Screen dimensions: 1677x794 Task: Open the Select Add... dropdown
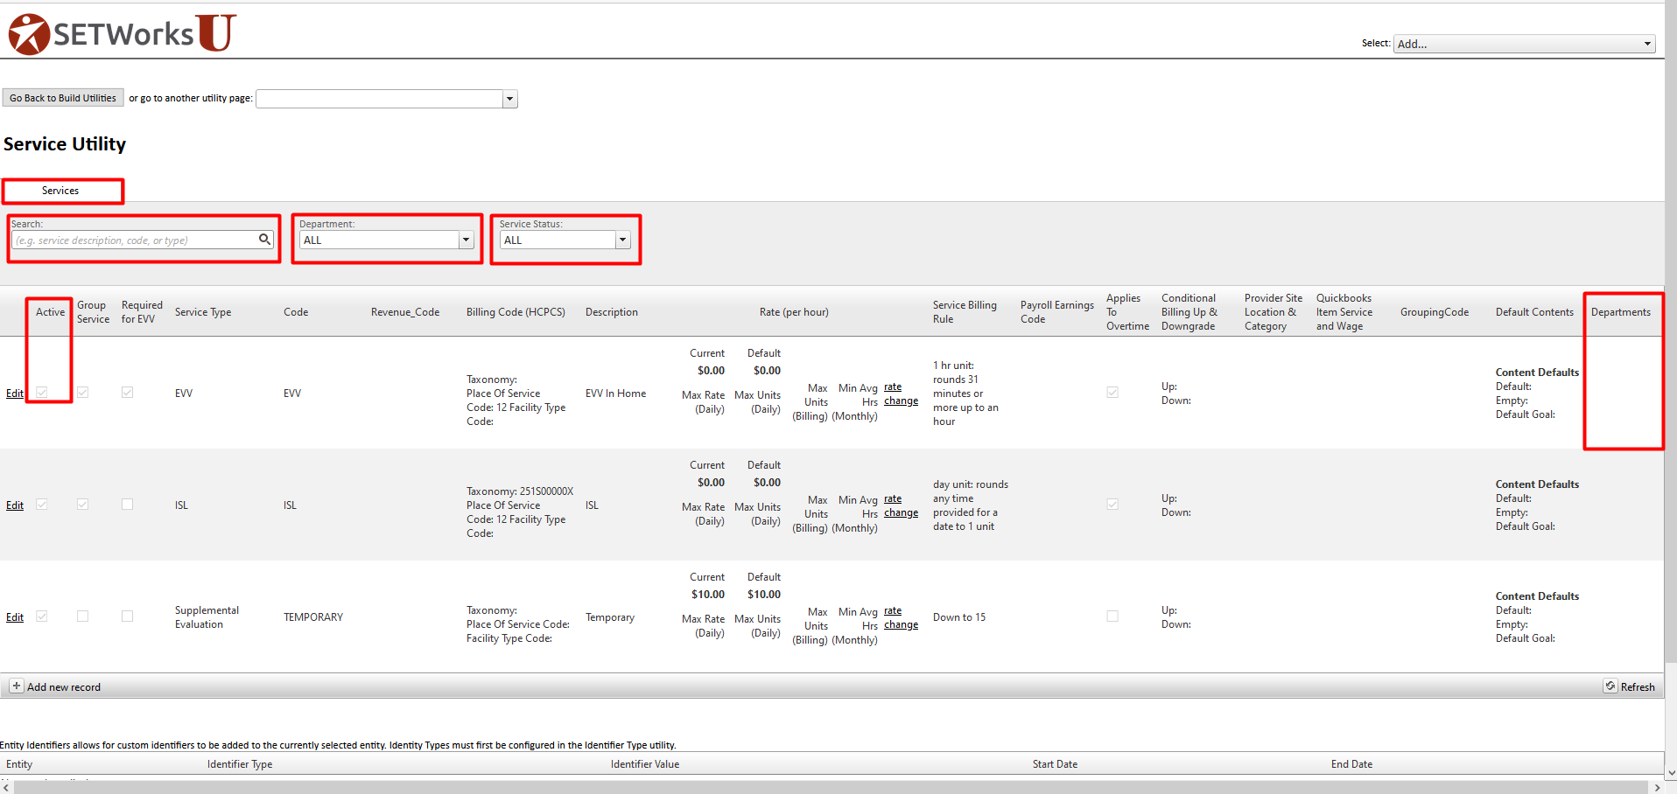tap(1524, 44)
